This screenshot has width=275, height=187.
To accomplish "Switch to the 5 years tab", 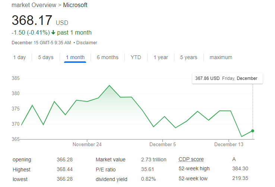I will [189, 57].
